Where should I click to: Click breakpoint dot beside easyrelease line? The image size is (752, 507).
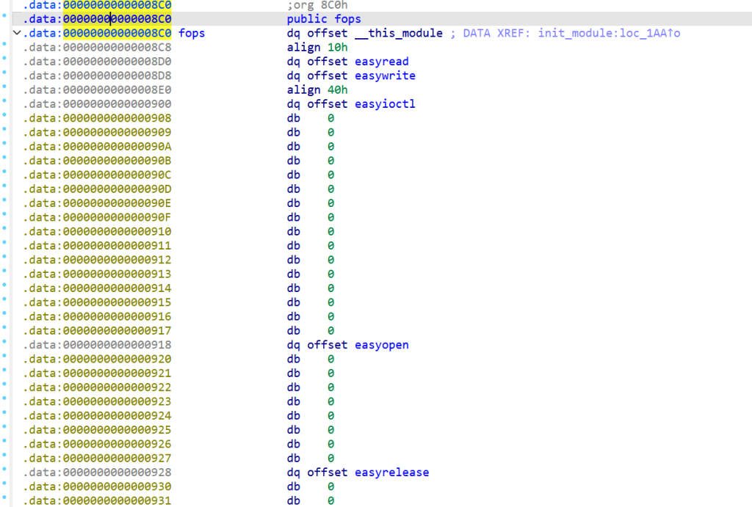coord(5,473)
